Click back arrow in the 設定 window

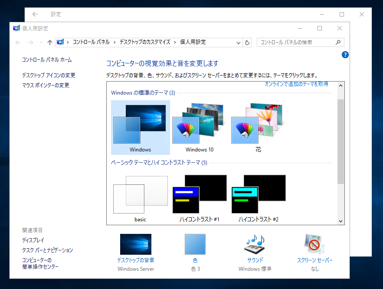click(35, 14)
